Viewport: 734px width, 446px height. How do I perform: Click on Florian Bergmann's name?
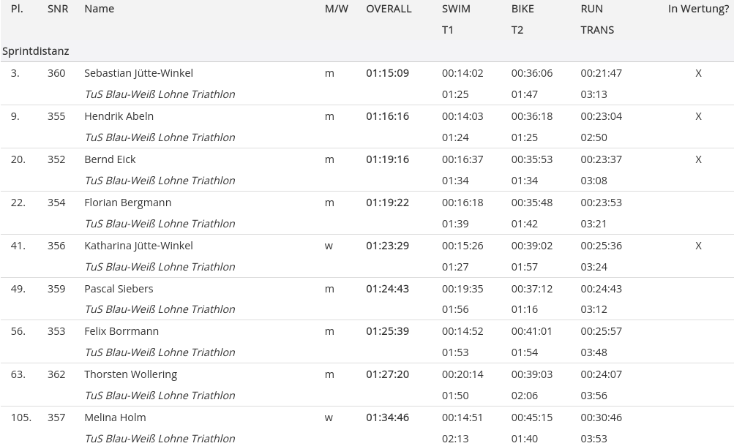[x=127, y=203]
